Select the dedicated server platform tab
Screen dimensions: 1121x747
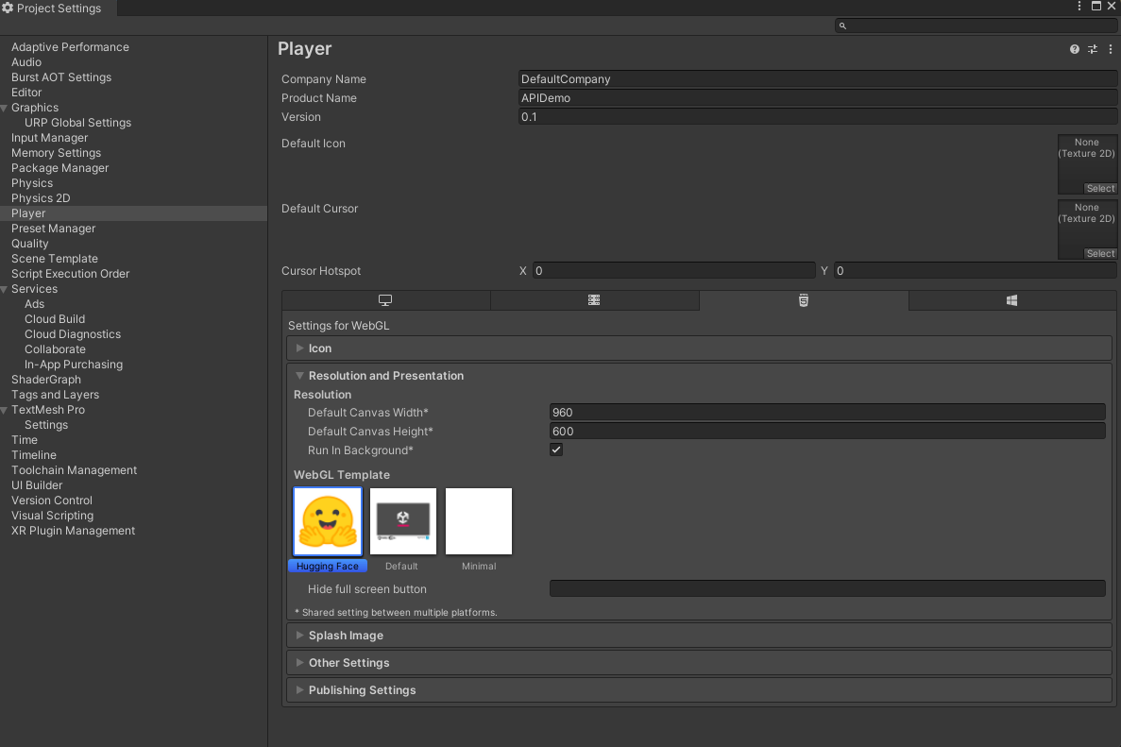[x=594, y=300]
